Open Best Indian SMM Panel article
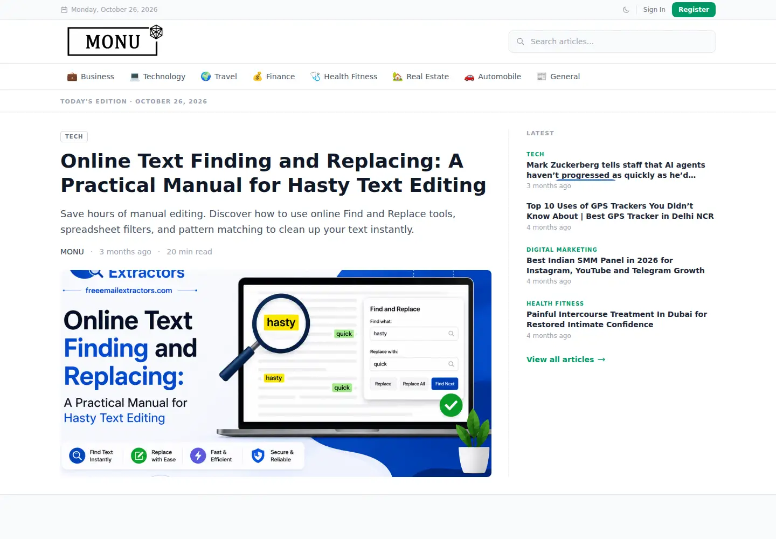776x539 pixels. [x=615, y=265]
